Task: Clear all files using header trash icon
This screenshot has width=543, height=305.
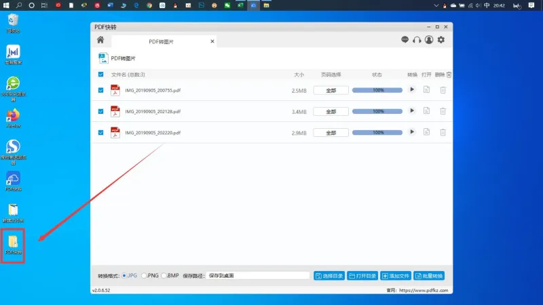Action: click(x=449, y=75)
